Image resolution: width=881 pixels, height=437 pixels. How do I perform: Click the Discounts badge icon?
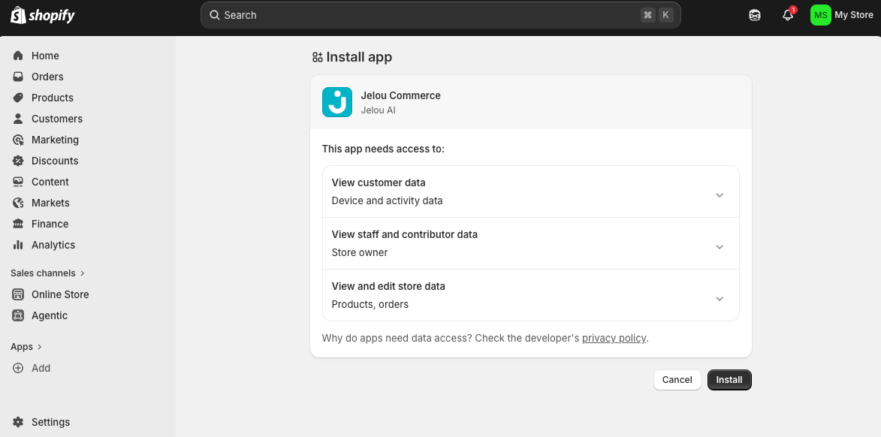[18, 161]
